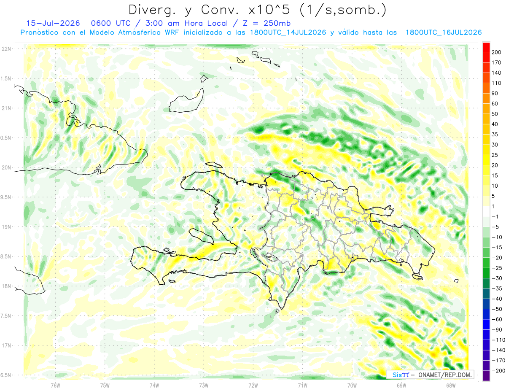Click the colorbar value "-30"
This screenshot has height=391, width=506.
pyautogui.click(x=497, y=278)
